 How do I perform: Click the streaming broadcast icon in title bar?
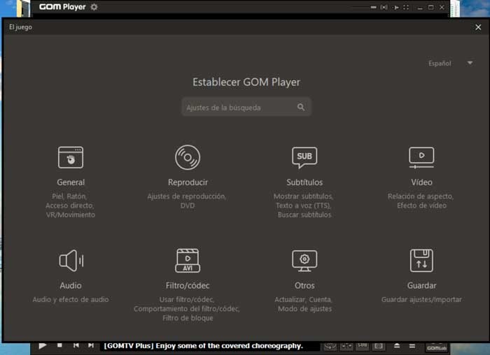coord(384,7)
